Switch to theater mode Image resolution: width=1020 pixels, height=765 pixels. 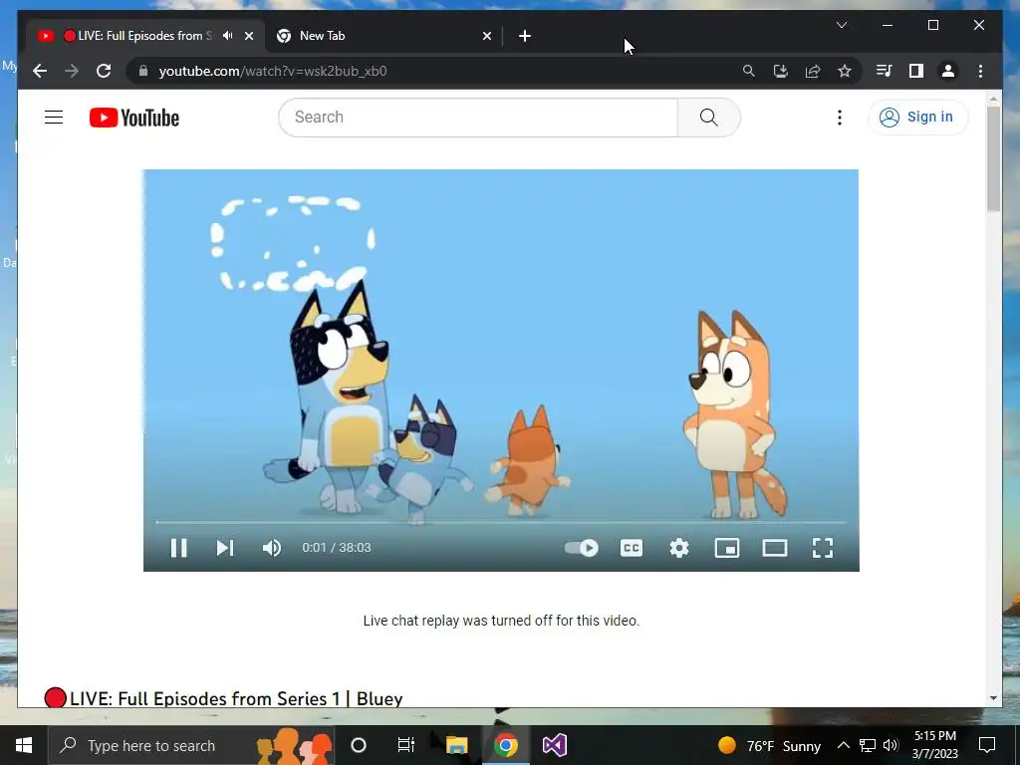775,548
